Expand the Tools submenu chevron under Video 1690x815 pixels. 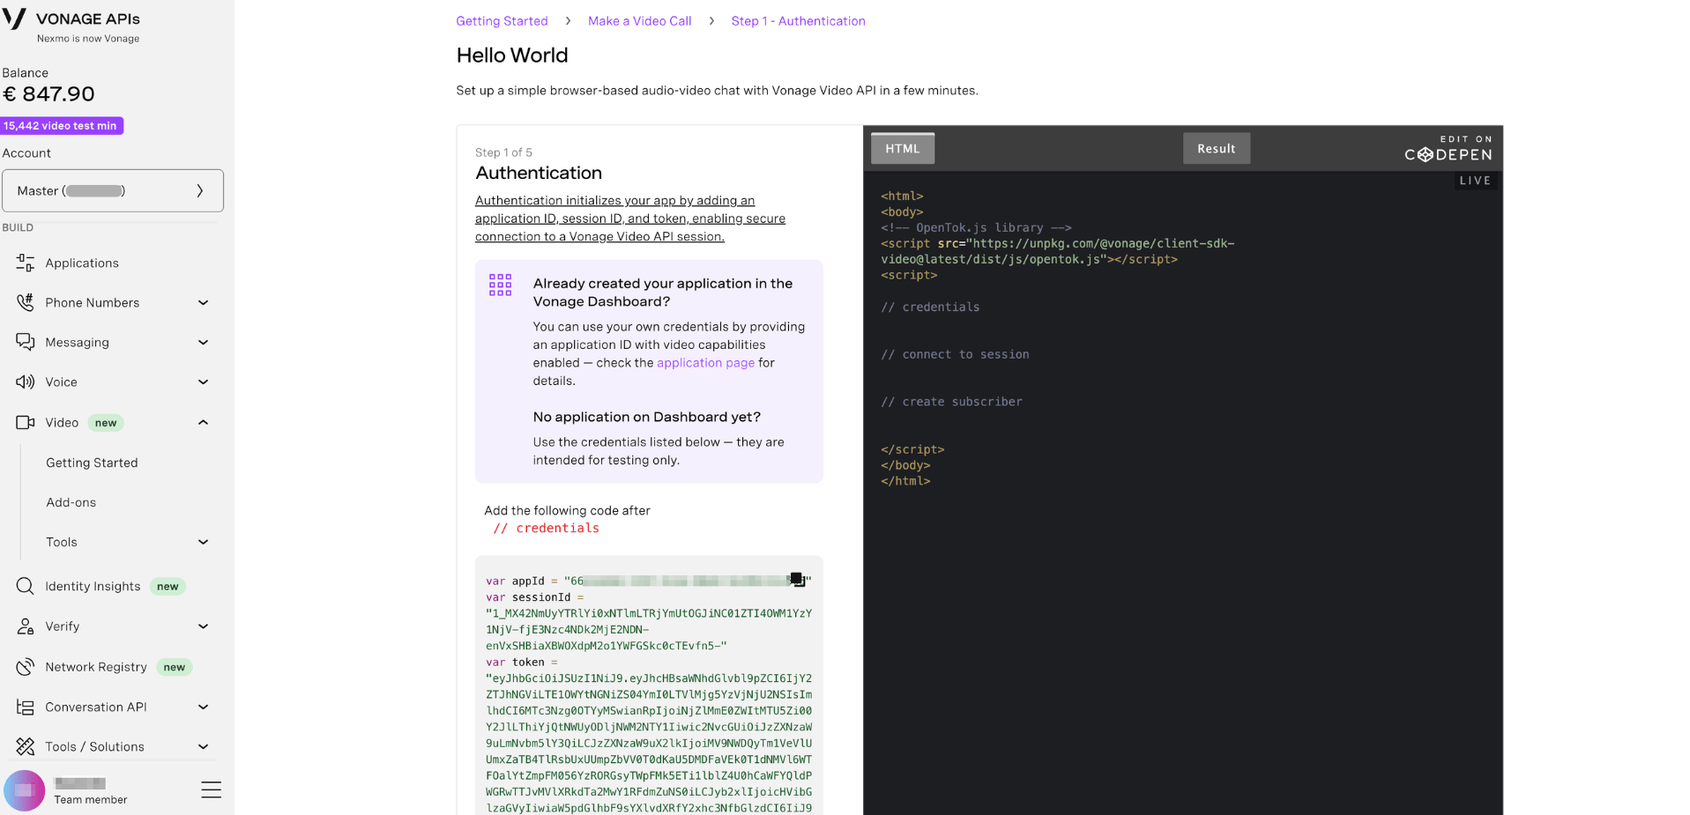click(204, 542)
